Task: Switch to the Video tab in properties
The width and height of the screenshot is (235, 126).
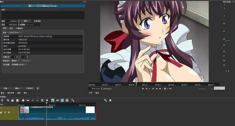Action: (x=5, y=28)
